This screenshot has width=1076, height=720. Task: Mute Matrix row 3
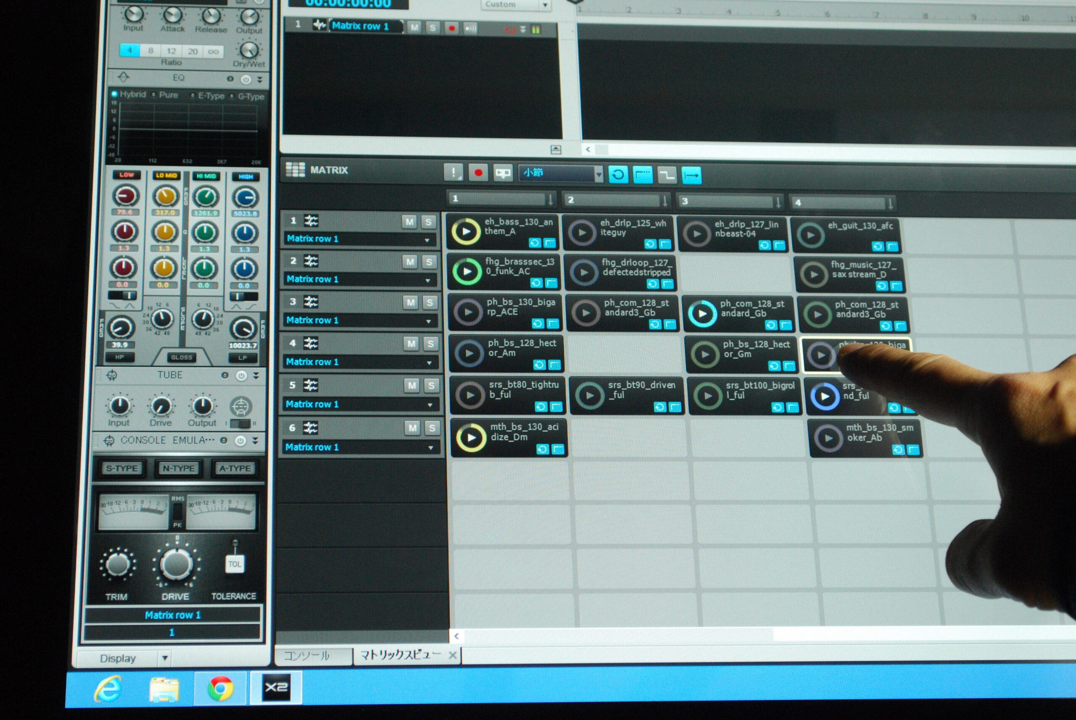[x=411, y=302]
